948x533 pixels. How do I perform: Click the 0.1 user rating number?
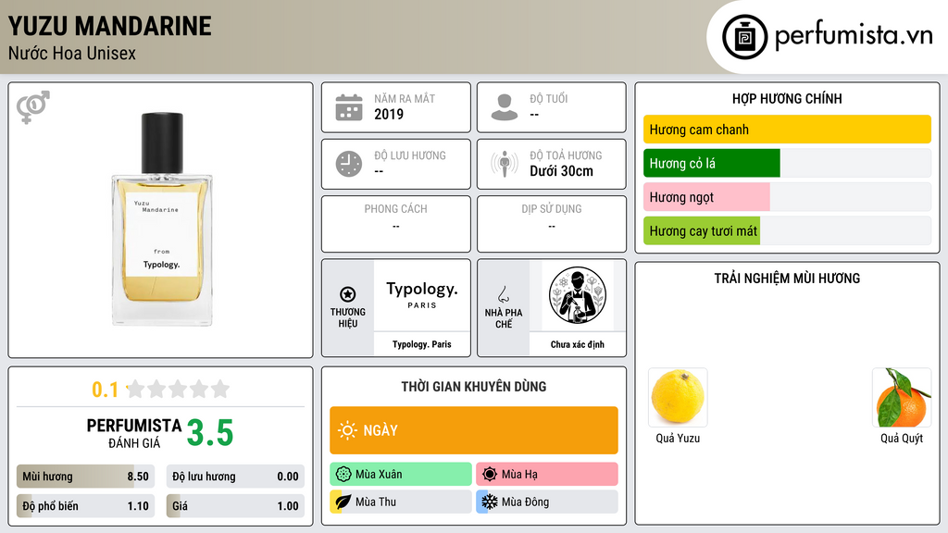click(106, 390)
